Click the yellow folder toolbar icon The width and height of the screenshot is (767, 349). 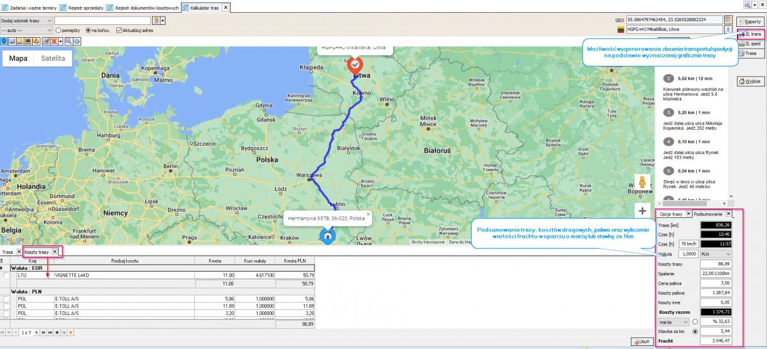pos(20,42)
